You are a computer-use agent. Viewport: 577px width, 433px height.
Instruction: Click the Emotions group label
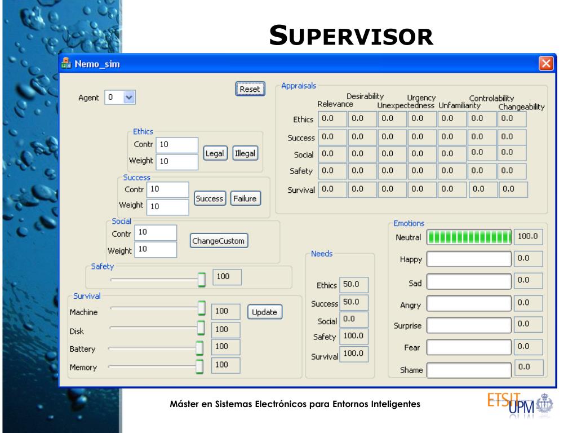coord(409,223)
